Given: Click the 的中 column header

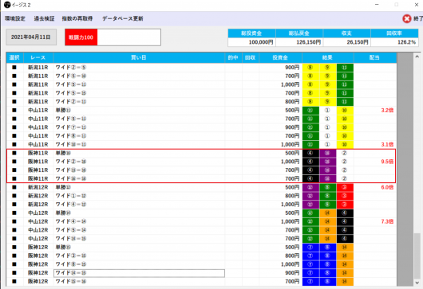Looking at the screenshot, I should pos(233,57).
